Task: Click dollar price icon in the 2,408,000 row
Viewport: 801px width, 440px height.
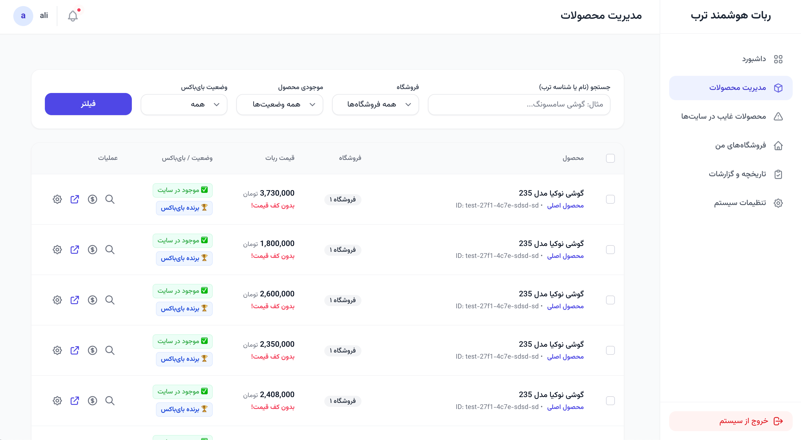Action: pyautogui.click(x=92, y=400)
